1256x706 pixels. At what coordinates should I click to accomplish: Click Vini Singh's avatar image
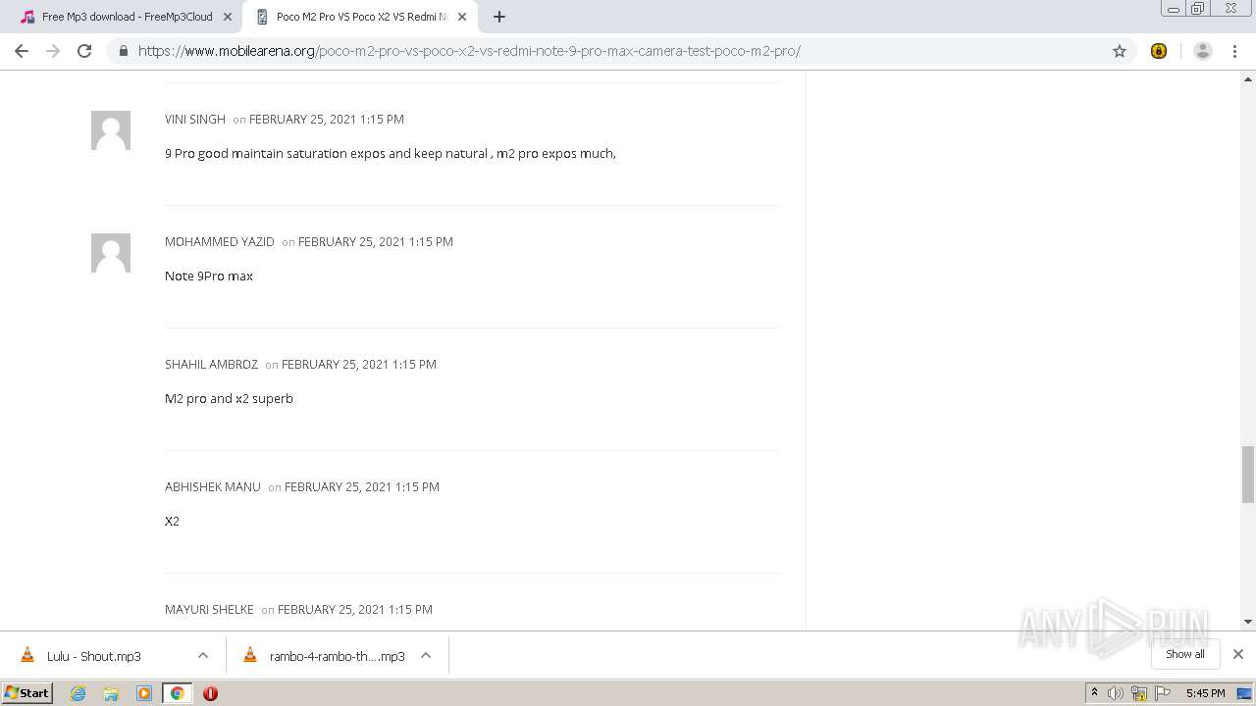coord(111,130)
